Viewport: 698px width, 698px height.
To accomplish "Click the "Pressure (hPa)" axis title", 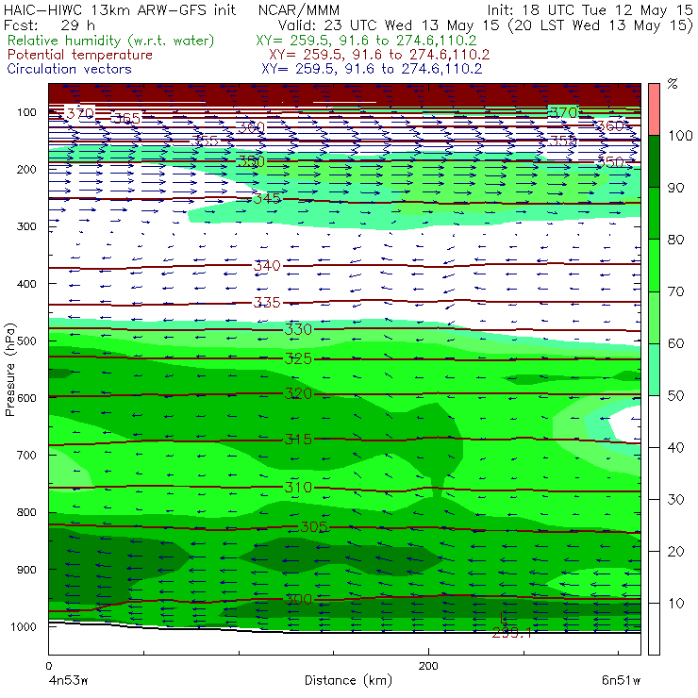I will (9, 370).
